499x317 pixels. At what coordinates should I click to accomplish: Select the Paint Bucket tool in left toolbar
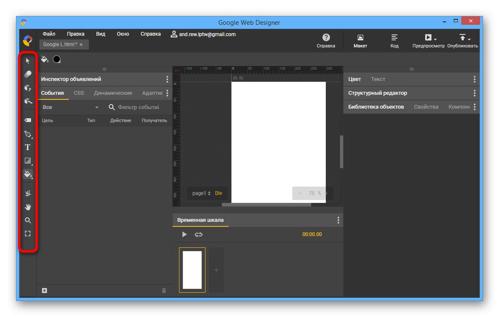[28, 174]
